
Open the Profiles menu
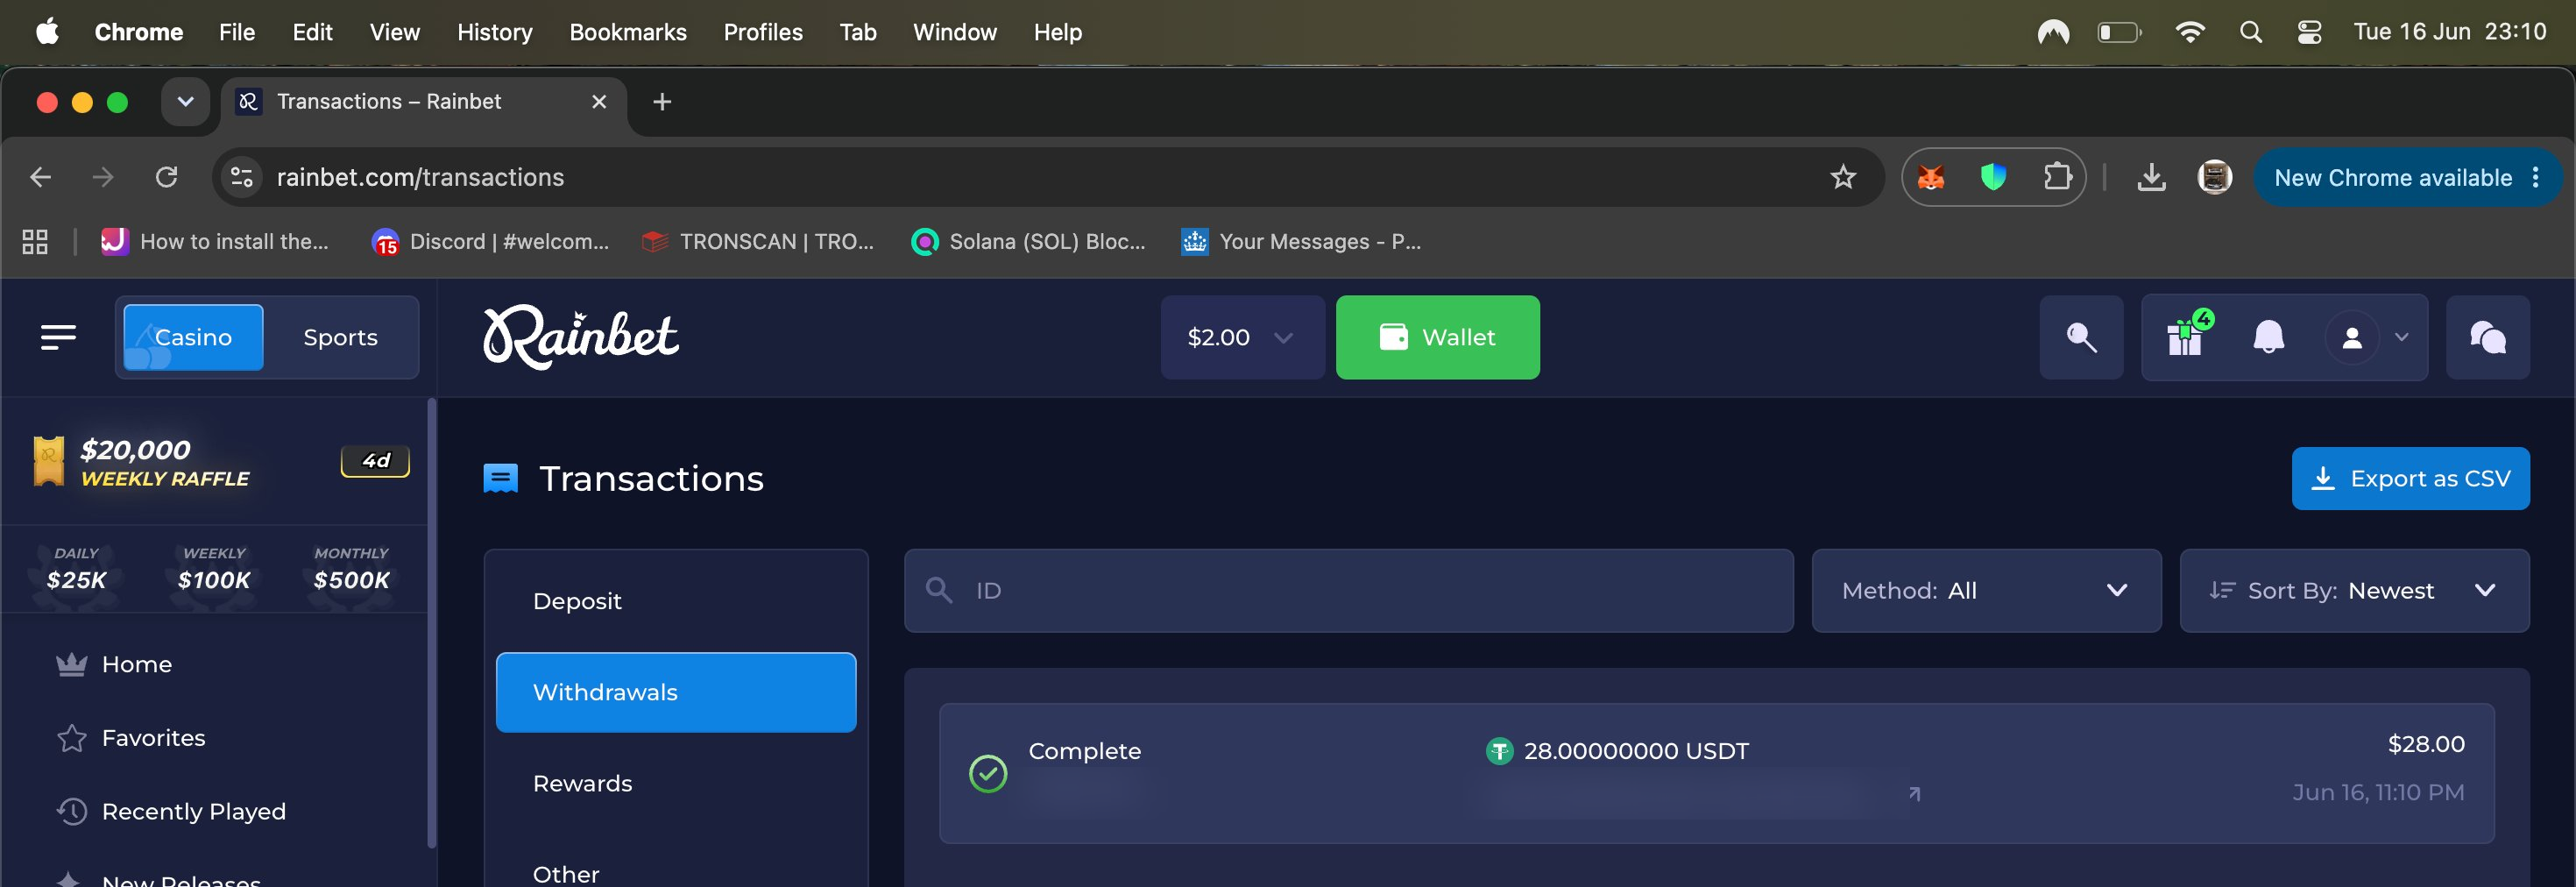(762, 32)
